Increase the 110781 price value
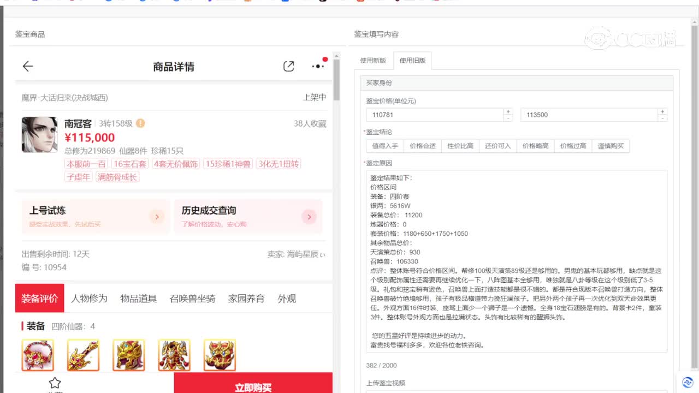Viewport: 699px width, 393px height. click(508, 112)
